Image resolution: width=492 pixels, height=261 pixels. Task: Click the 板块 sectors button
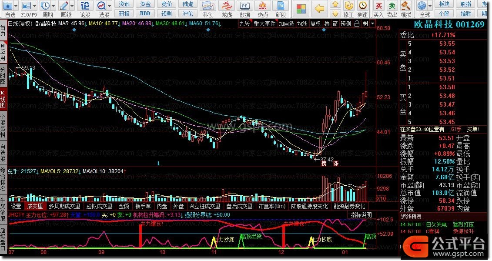444,4
